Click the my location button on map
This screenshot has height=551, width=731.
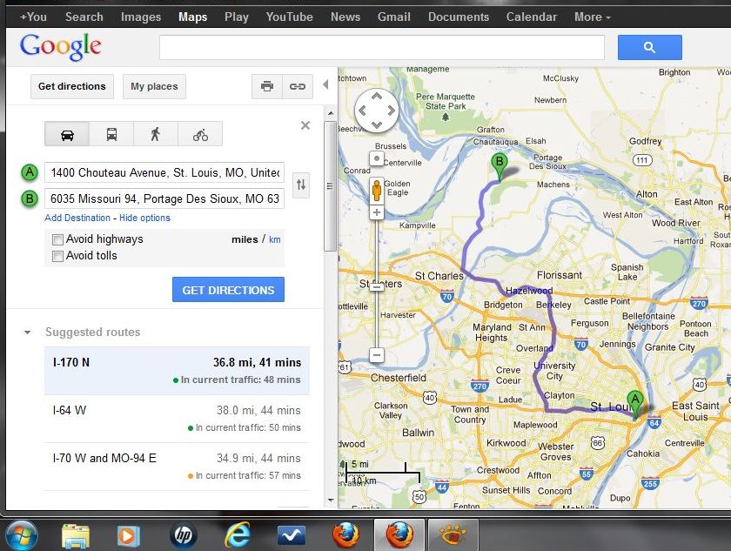pos(377,158)
